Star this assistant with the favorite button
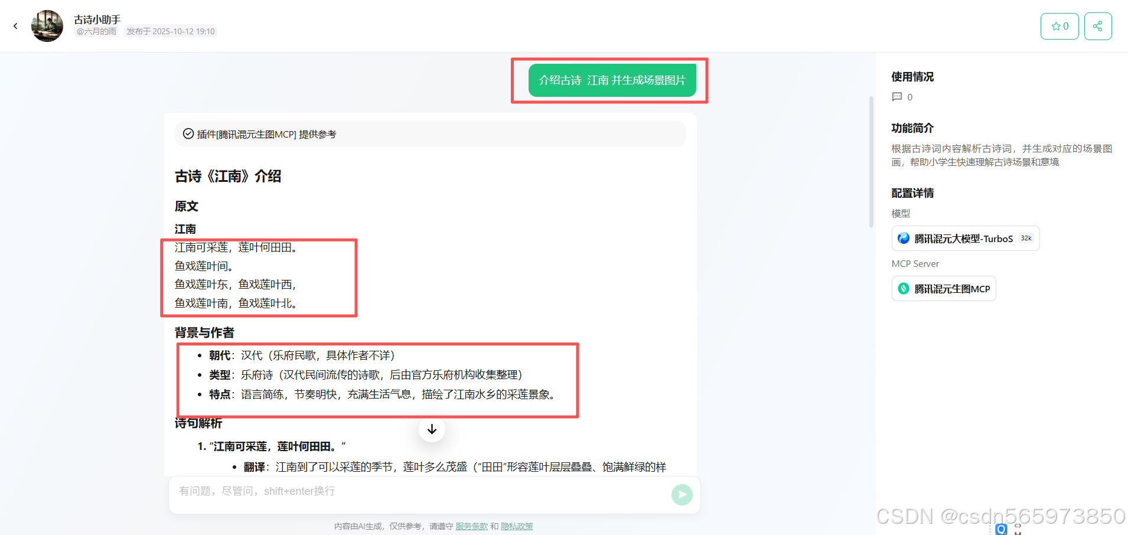 coord(1059,26)
